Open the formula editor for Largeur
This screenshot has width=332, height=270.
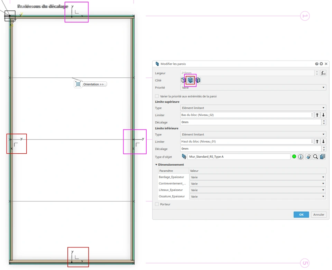point(323,73)
